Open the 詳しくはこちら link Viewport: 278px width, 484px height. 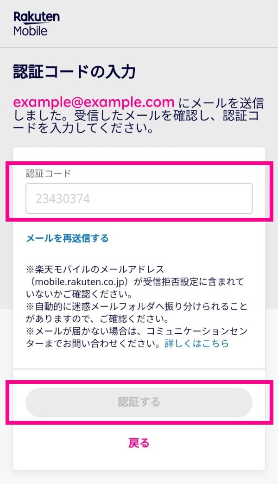pyautogui.click(x=197, y=343)
